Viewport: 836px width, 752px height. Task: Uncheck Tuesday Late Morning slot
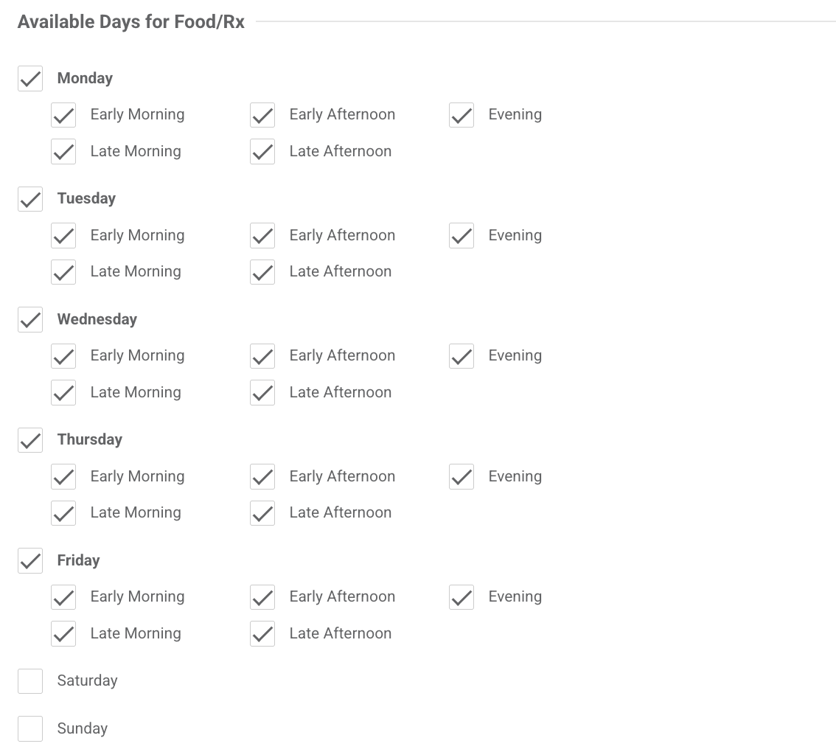coord(63,272)
